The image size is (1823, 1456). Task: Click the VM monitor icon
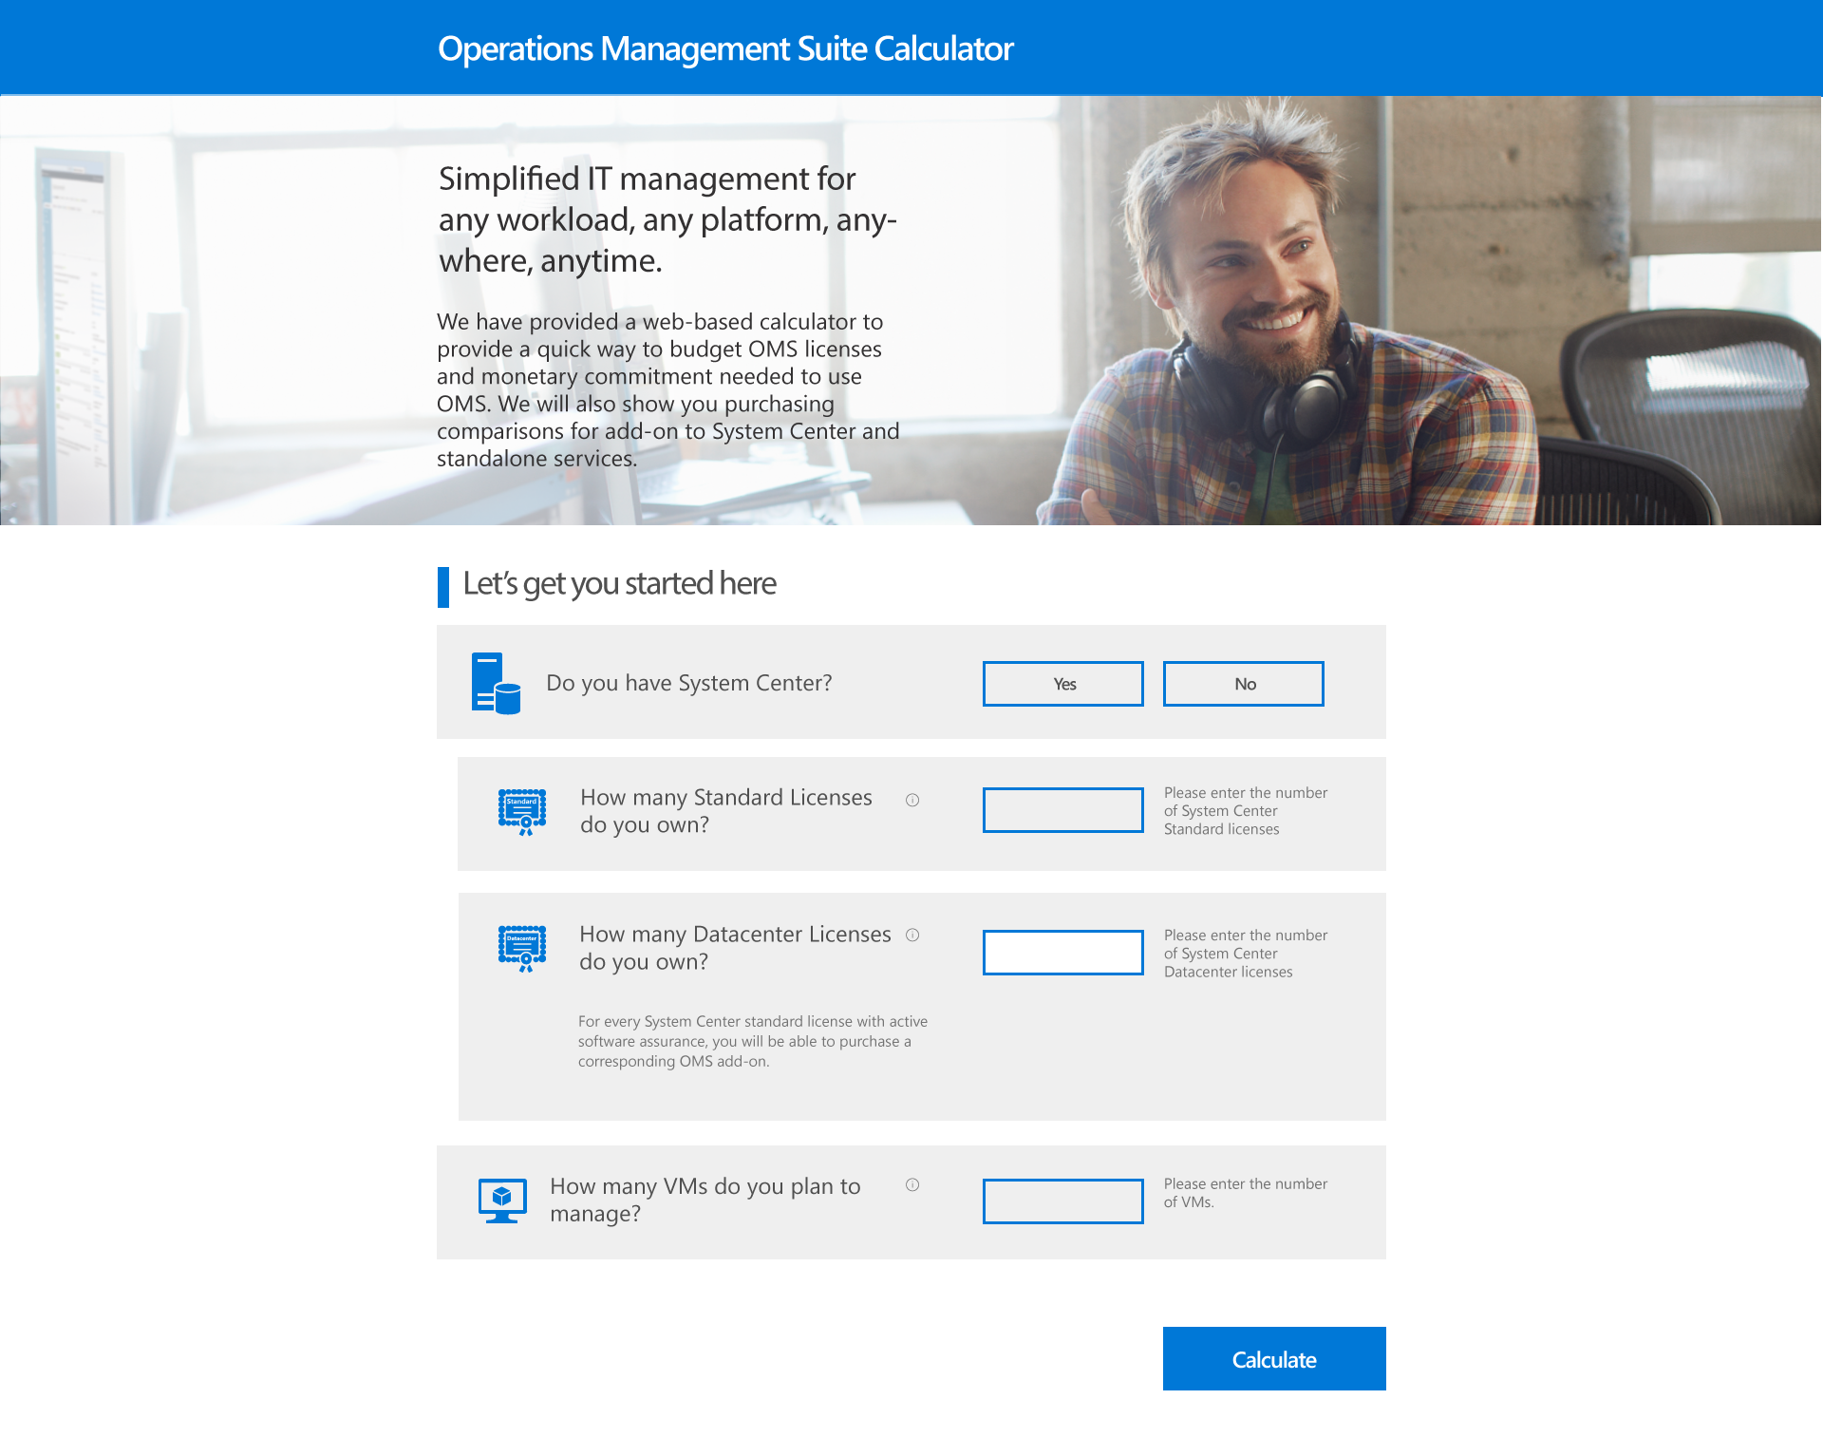(x=502, y=1201)
